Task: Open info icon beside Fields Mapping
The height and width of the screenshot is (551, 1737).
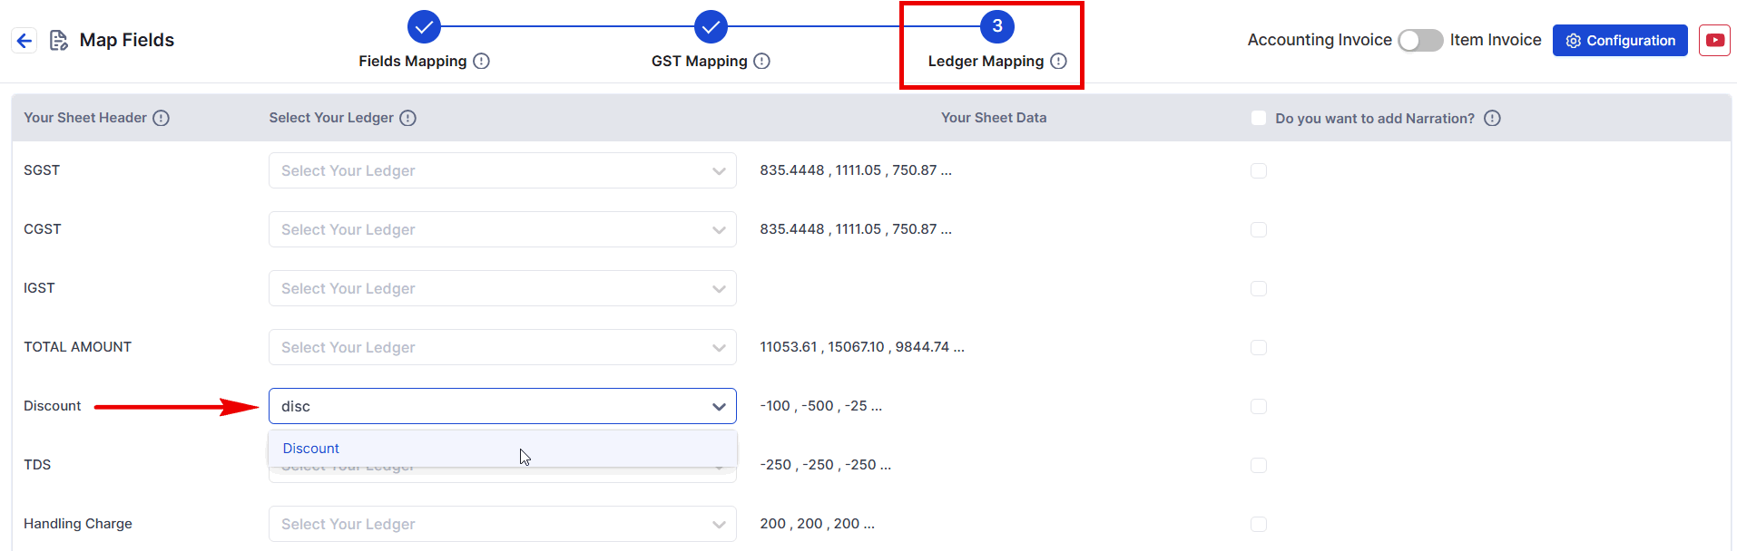Action: (482, 61)
